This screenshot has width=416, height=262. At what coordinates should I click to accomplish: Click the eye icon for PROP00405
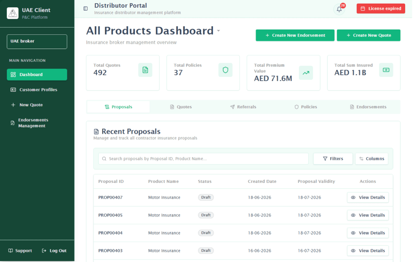click(x=353, y=215)
